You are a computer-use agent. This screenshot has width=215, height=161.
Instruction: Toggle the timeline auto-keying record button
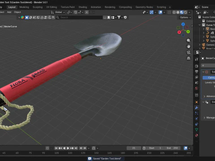(47, 148)
